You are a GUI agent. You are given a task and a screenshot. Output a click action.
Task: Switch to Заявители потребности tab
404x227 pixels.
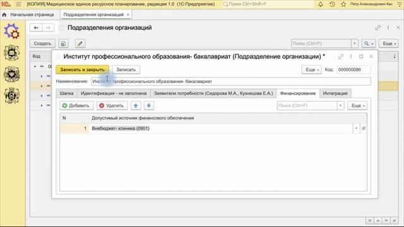coord(213,93)
